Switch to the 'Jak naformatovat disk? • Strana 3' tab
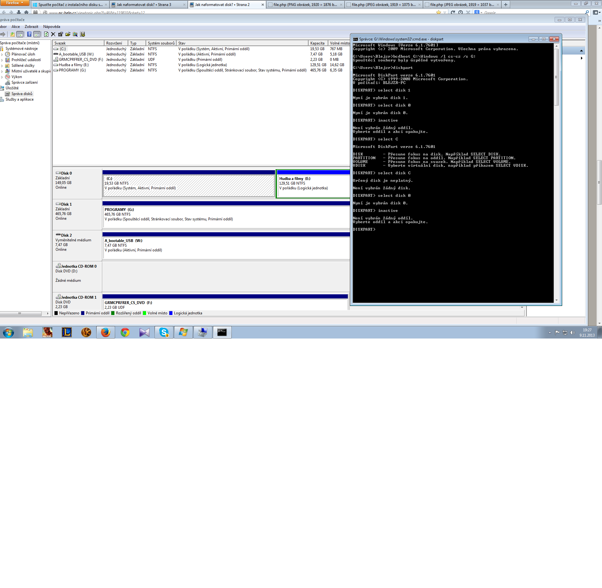 144,5
